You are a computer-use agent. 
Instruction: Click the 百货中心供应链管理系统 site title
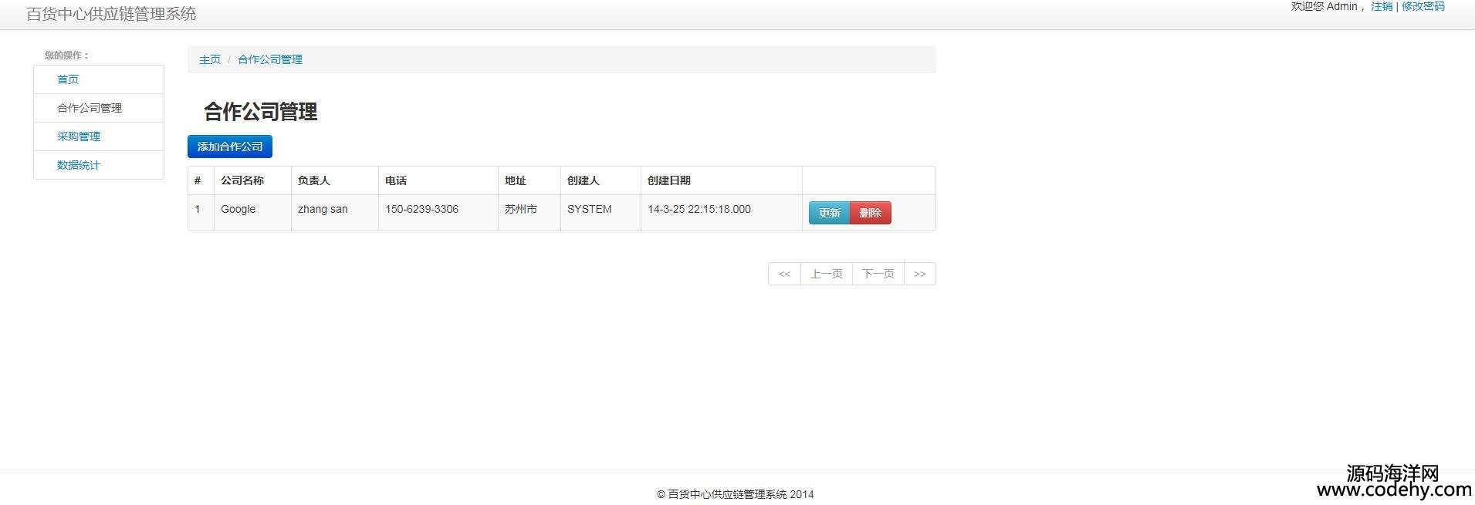(111, 14)
